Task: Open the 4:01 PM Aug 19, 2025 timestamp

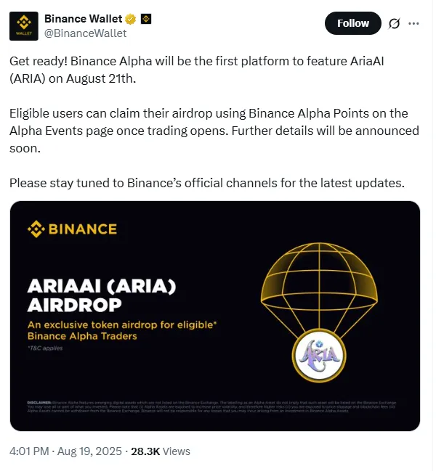Action: click(65, 451)
